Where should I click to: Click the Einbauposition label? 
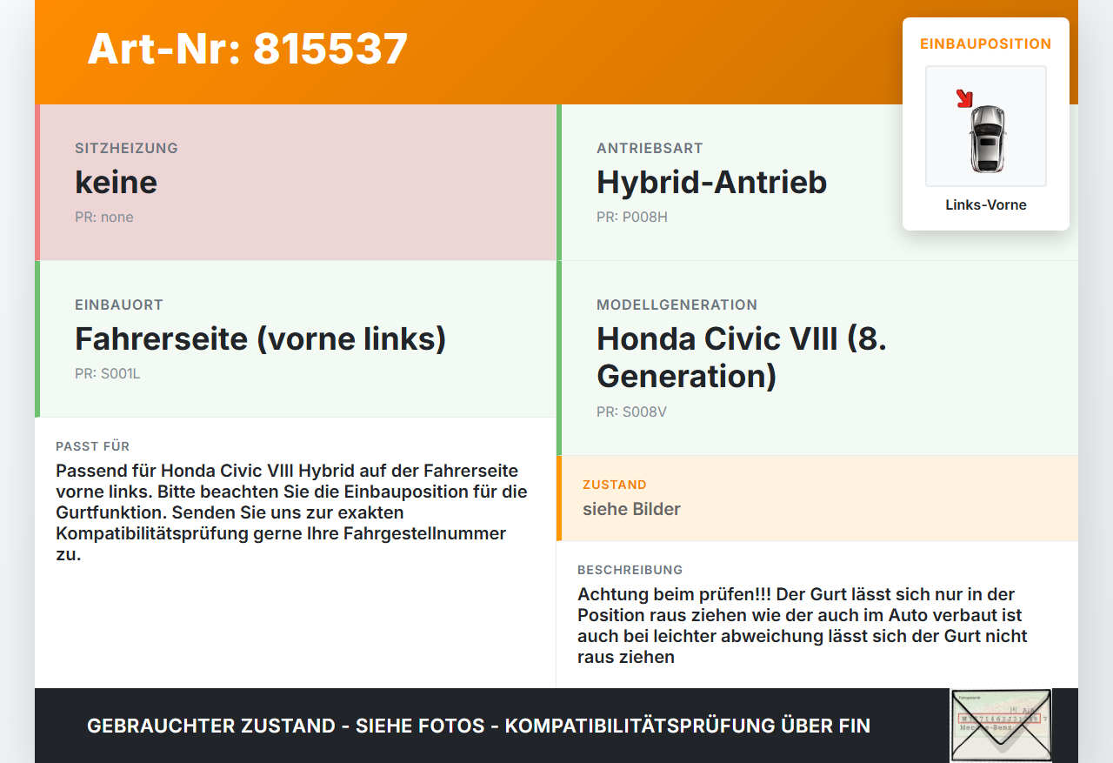[x=986, y=44]
